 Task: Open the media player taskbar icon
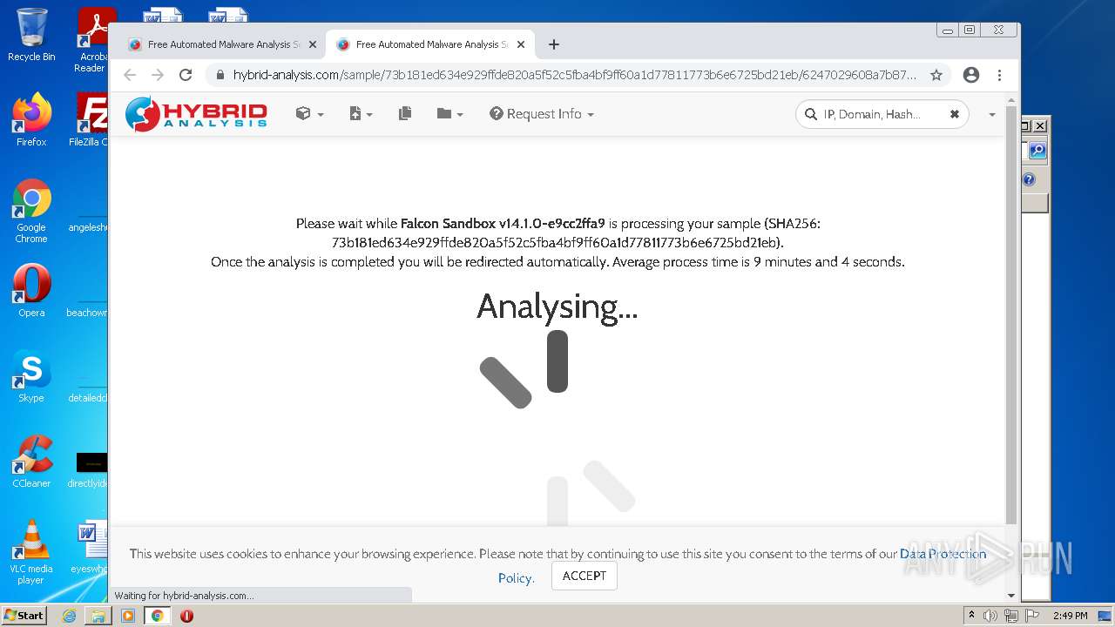[x=128, y=616]
